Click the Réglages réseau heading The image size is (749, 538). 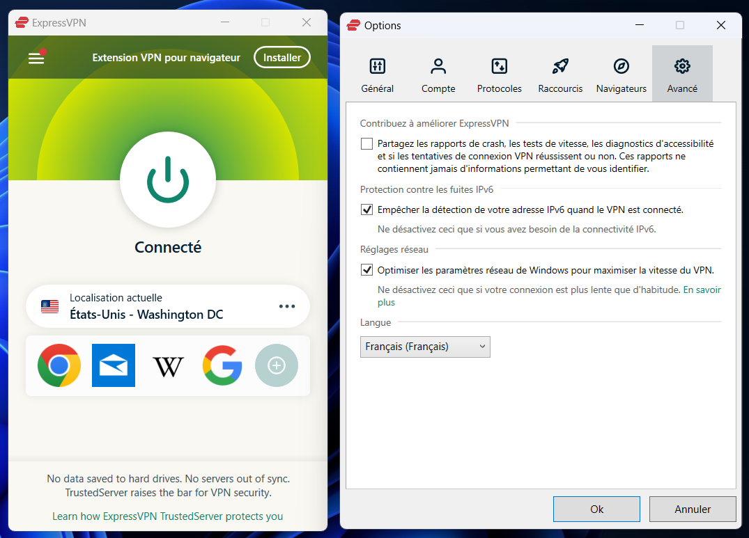point(394,249)
